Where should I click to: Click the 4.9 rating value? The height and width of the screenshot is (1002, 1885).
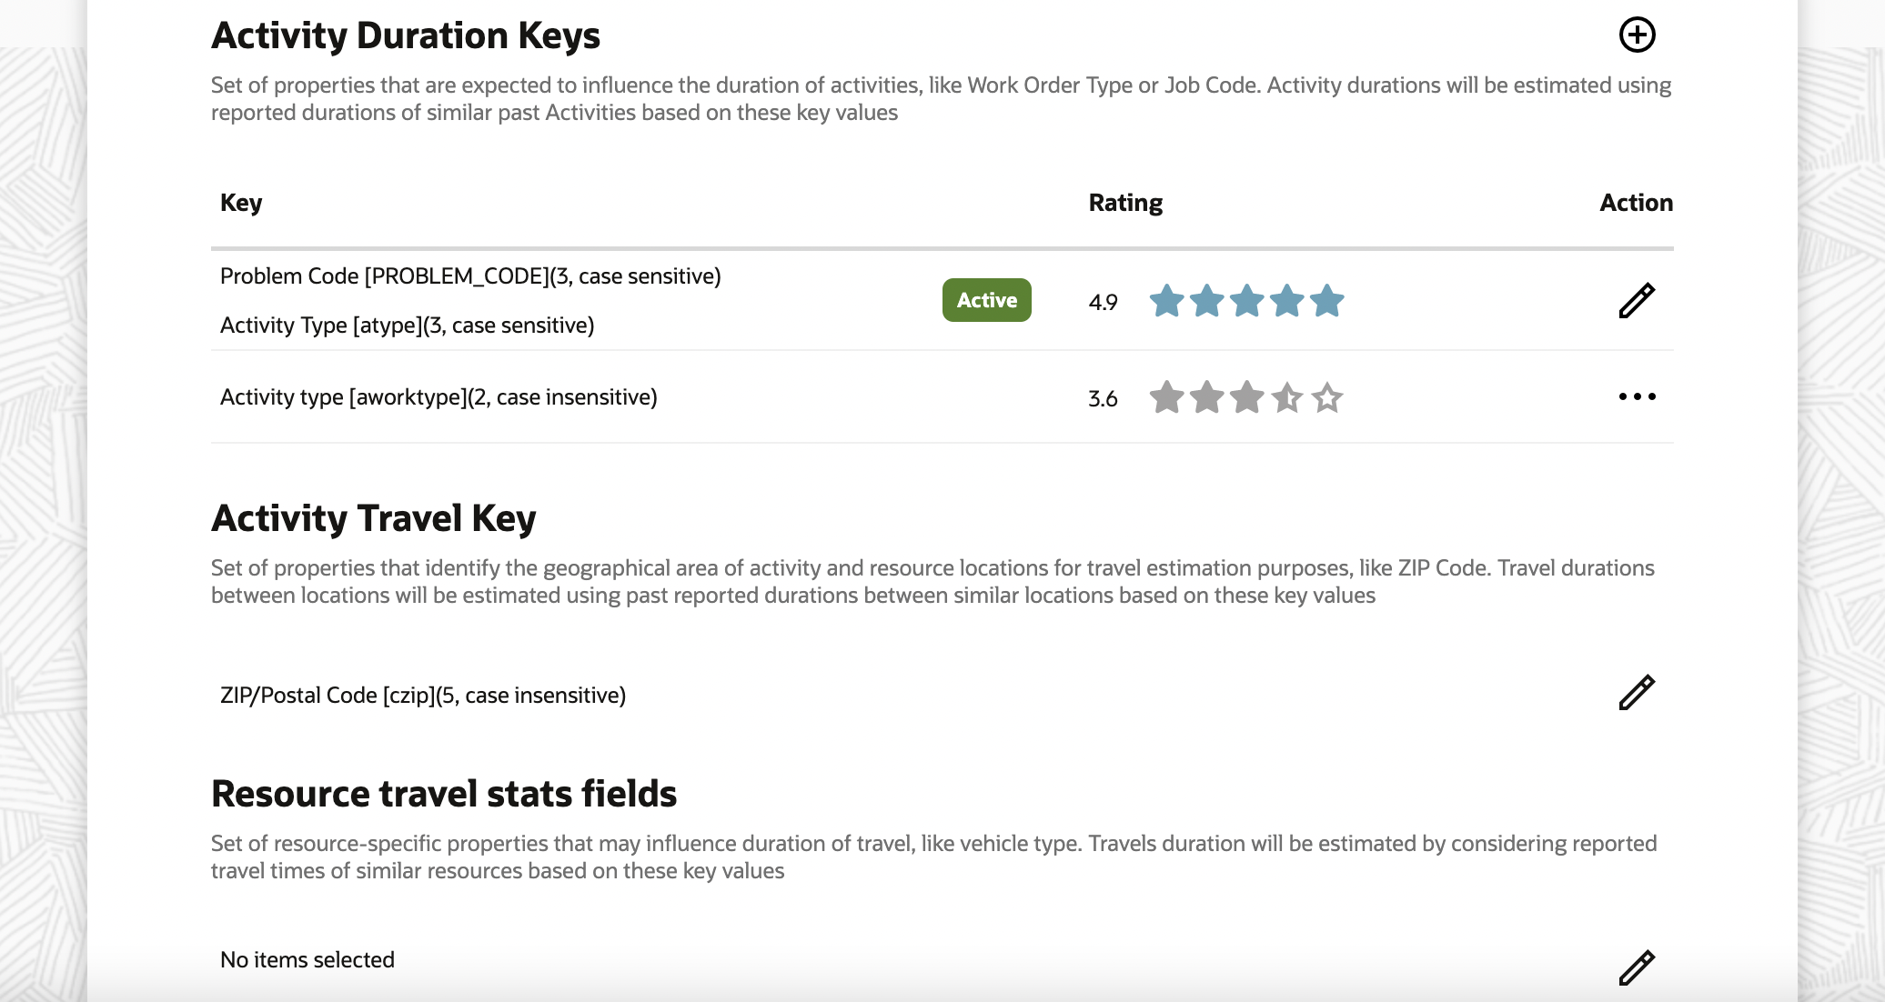pyautogui.click(x=1103, y=302)
